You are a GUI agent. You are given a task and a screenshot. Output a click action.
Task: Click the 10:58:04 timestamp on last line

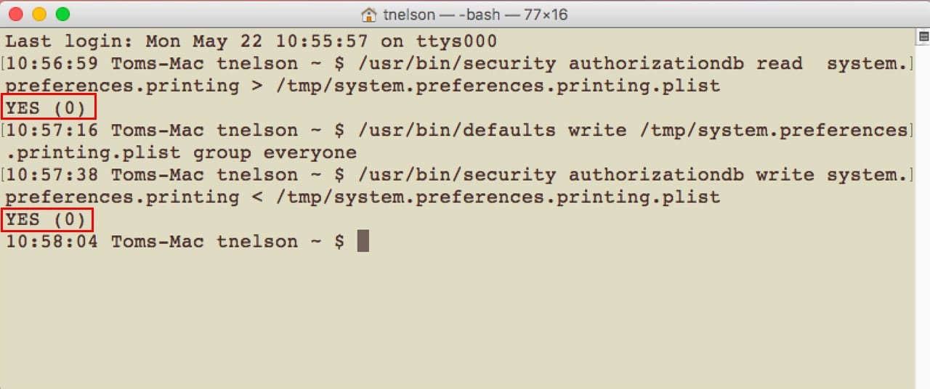(52, 241)
